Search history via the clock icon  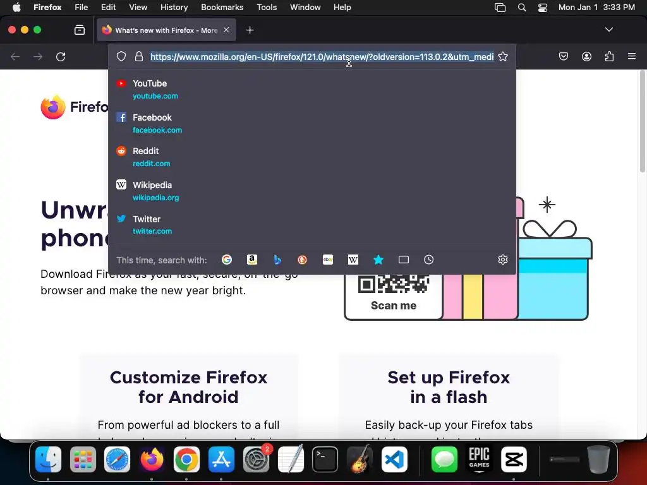click(x=429, y=260)
